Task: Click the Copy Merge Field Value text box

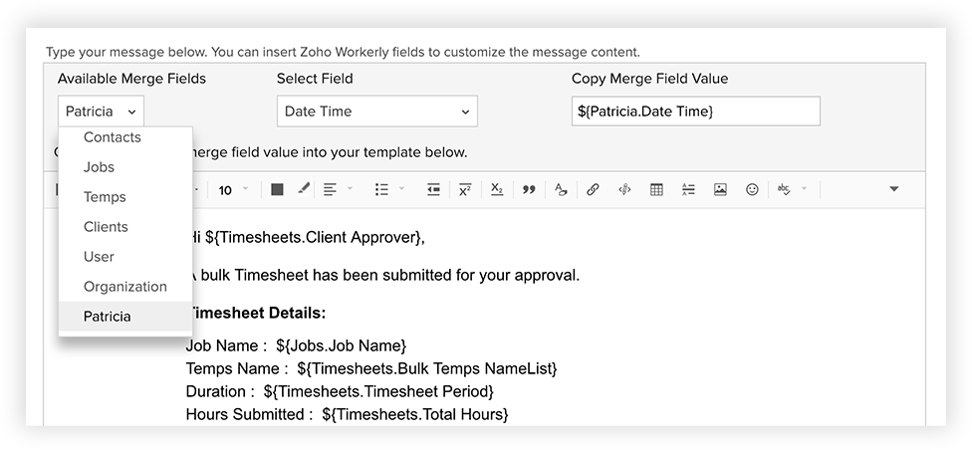Action: click(x=695, y=111)
